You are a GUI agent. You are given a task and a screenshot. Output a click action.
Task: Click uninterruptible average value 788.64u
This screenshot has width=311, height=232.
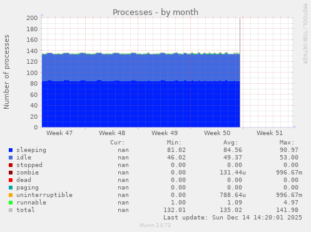point(233,195)
